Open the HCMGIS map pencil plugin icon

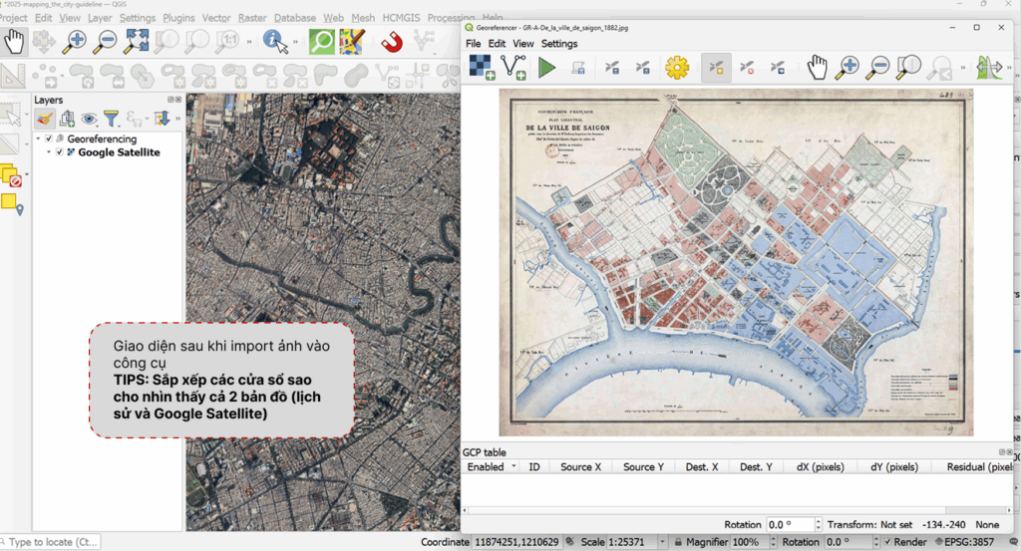click(x=352, y=42)
